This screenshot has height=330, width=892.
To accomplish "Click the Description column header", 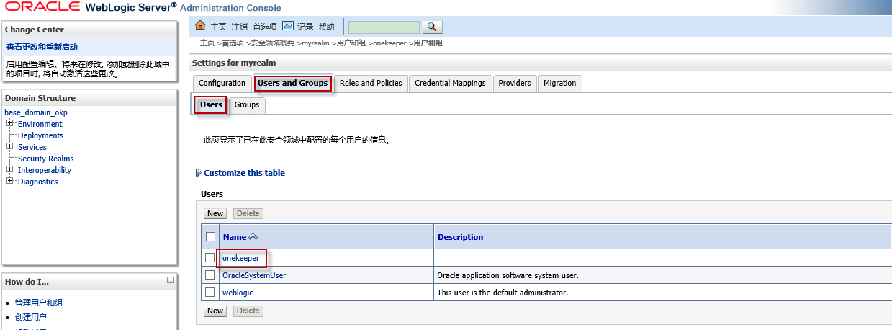I will coord(461,237).
